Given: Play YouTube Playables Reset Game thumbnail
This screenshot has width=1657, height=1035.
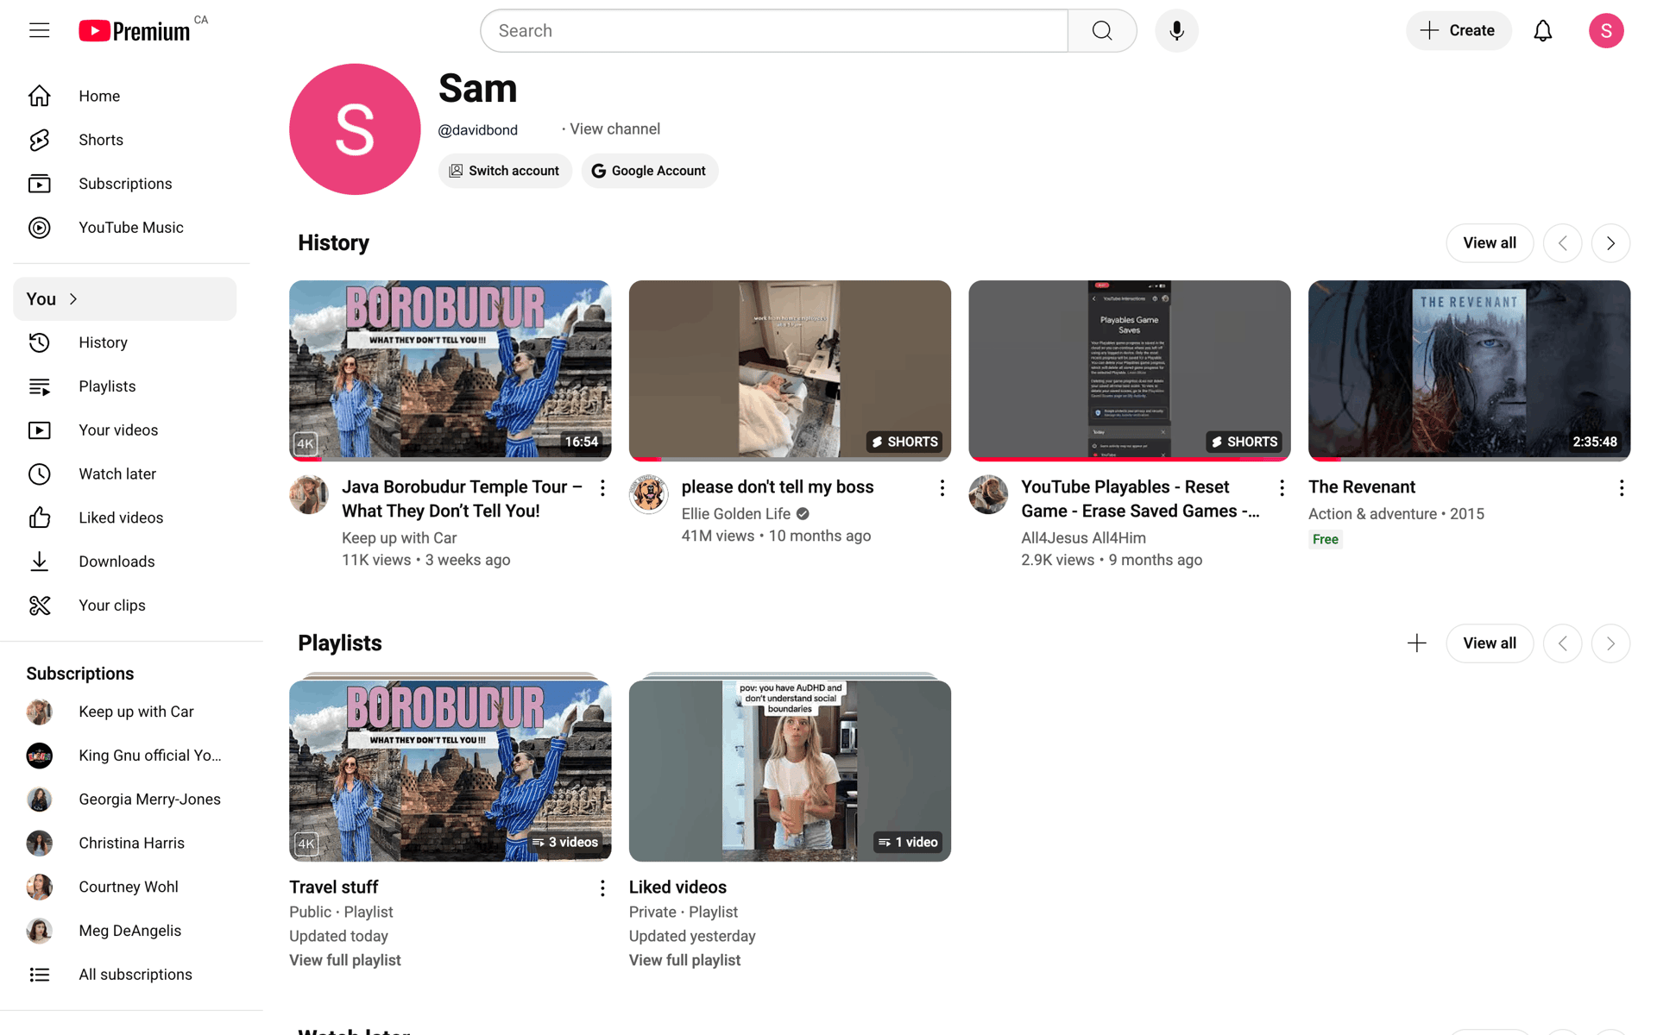Looking at the screenshot, I should click(x=1130, y=371).
